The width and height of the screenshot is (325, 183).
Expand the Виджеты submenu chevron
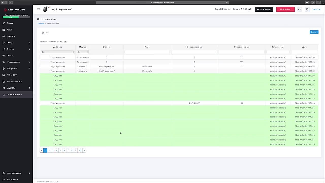click(x=29, y=88)
